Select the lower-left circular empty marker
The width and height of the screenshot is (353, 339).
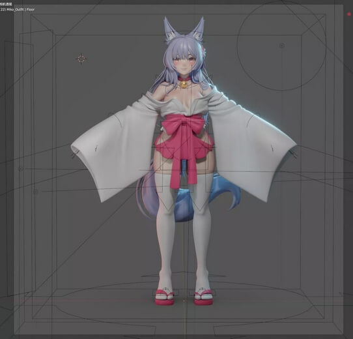pyautogui.click(x=35, y=192)
